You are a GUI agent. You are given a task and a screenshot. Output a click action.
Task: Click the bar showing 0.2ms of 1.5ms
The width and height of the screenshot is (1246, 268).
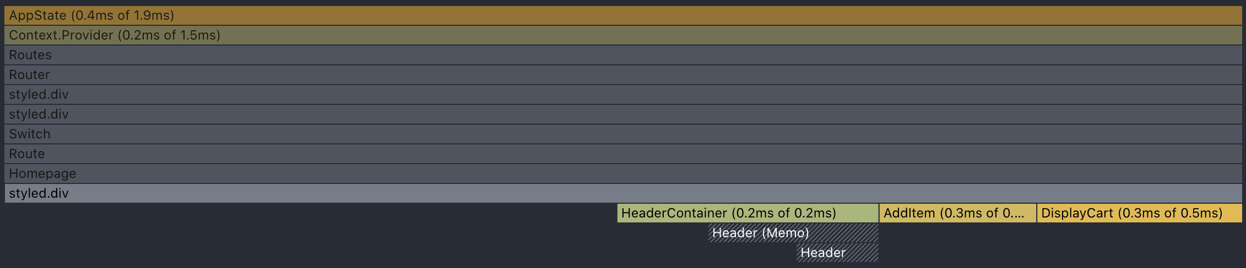622,35
